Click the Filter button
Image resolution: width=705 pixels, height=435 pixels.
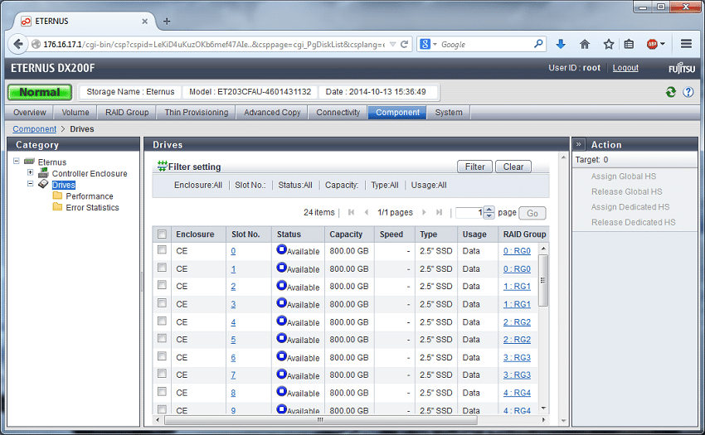pyautogui.click(x=474, y=167)
